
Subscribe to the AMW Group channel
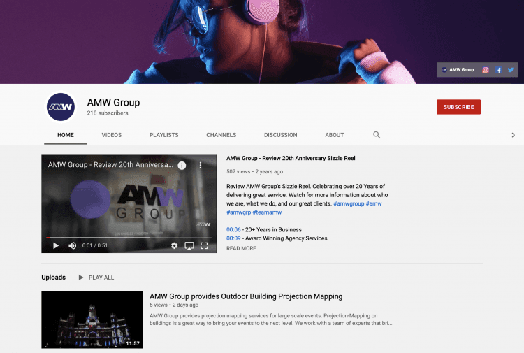pyautogui.click(x=458, y=107)
